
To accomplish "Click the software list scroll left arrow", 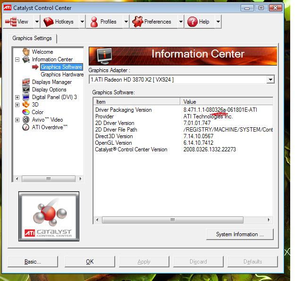I will 97,220.
